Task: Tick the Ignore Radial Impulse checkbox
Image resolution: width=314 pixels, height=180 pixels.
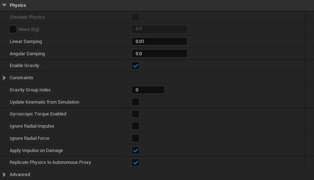Action: click(x=135, y=126)
